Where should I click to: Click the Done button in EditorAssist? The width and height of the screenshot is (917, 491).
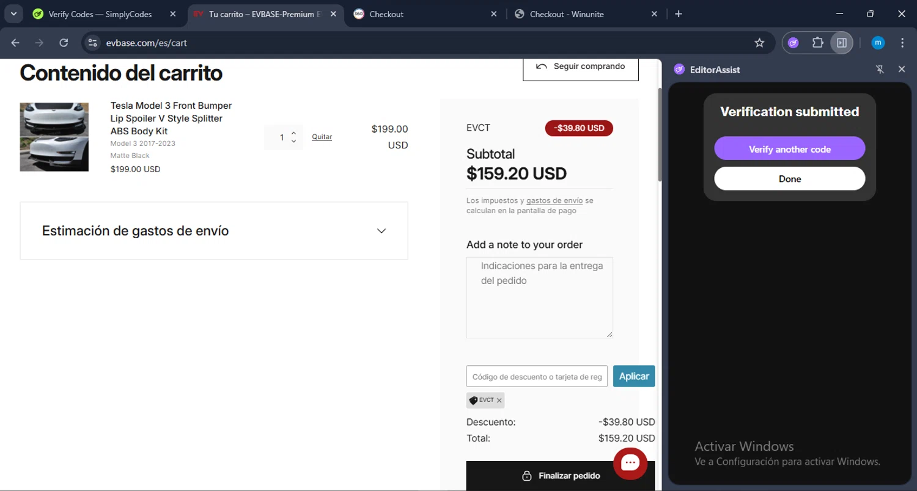pyautogui.click(x=789, y=179)
